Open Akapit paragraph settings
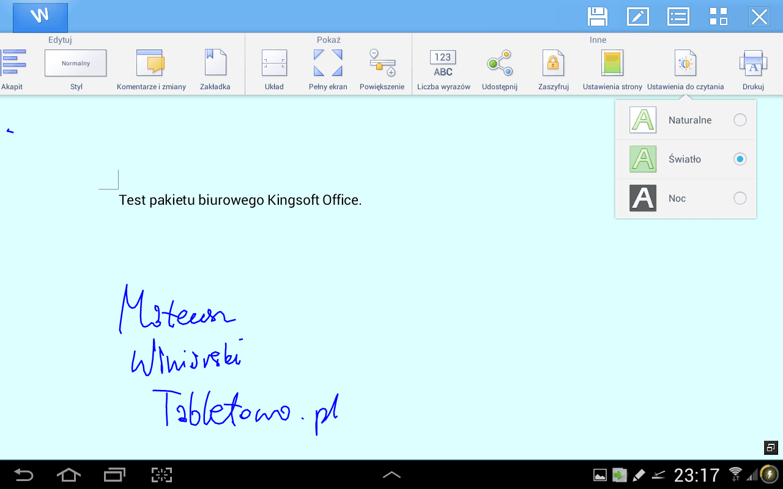This screenshot has height=489, width=783. [x=12, y=70]
